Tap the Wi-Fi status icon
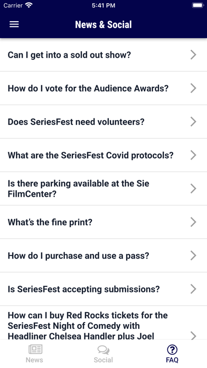 click(x=29, y=5)
